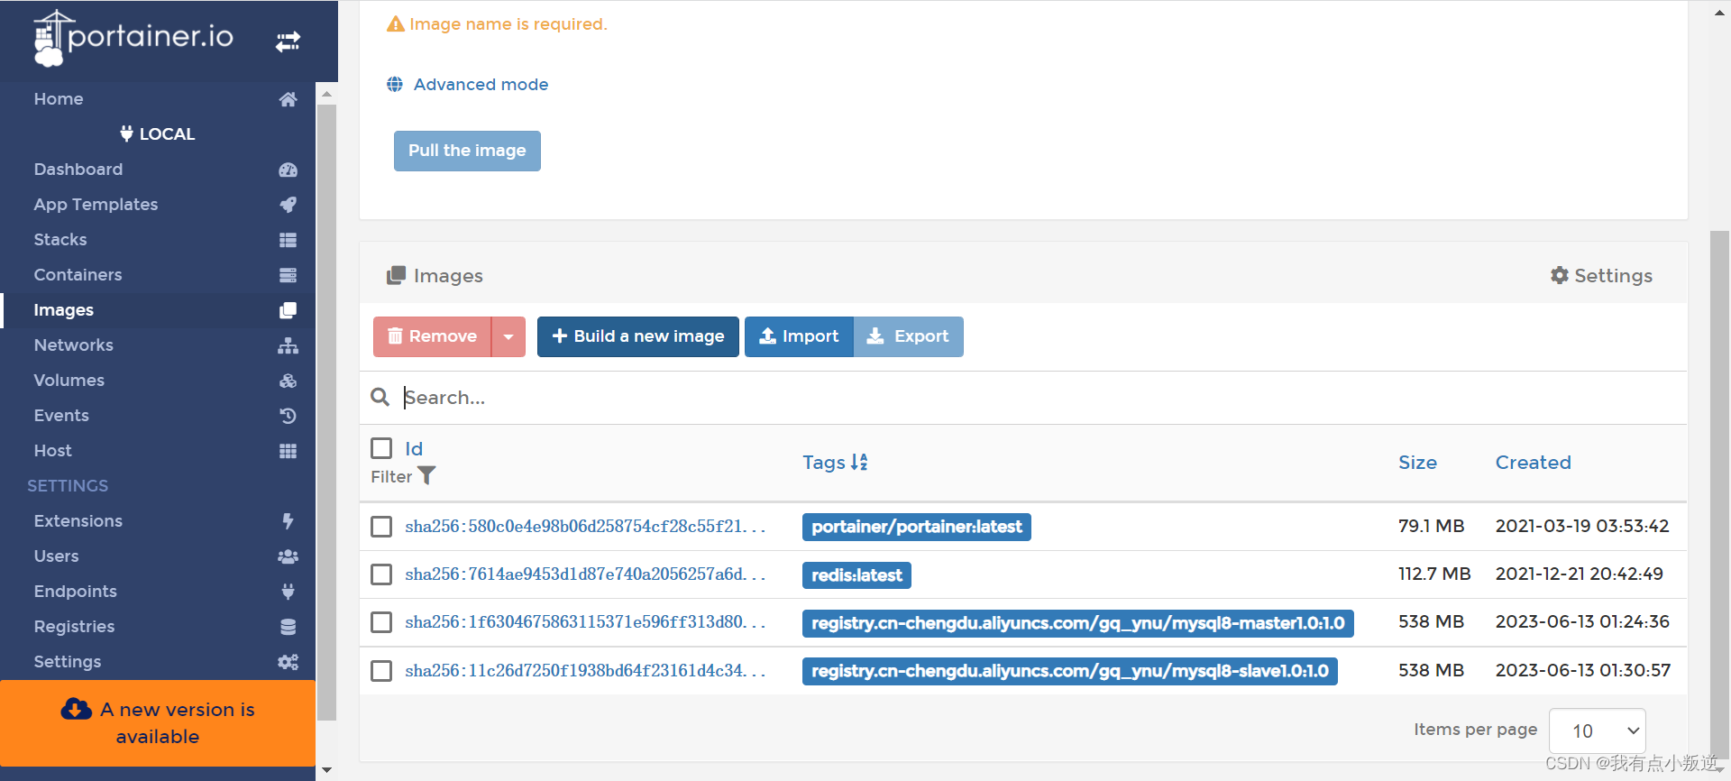Click Build a new image button
Image resolution: width=1731 pixels, height=781 pixels.
[x=638, y=336]
